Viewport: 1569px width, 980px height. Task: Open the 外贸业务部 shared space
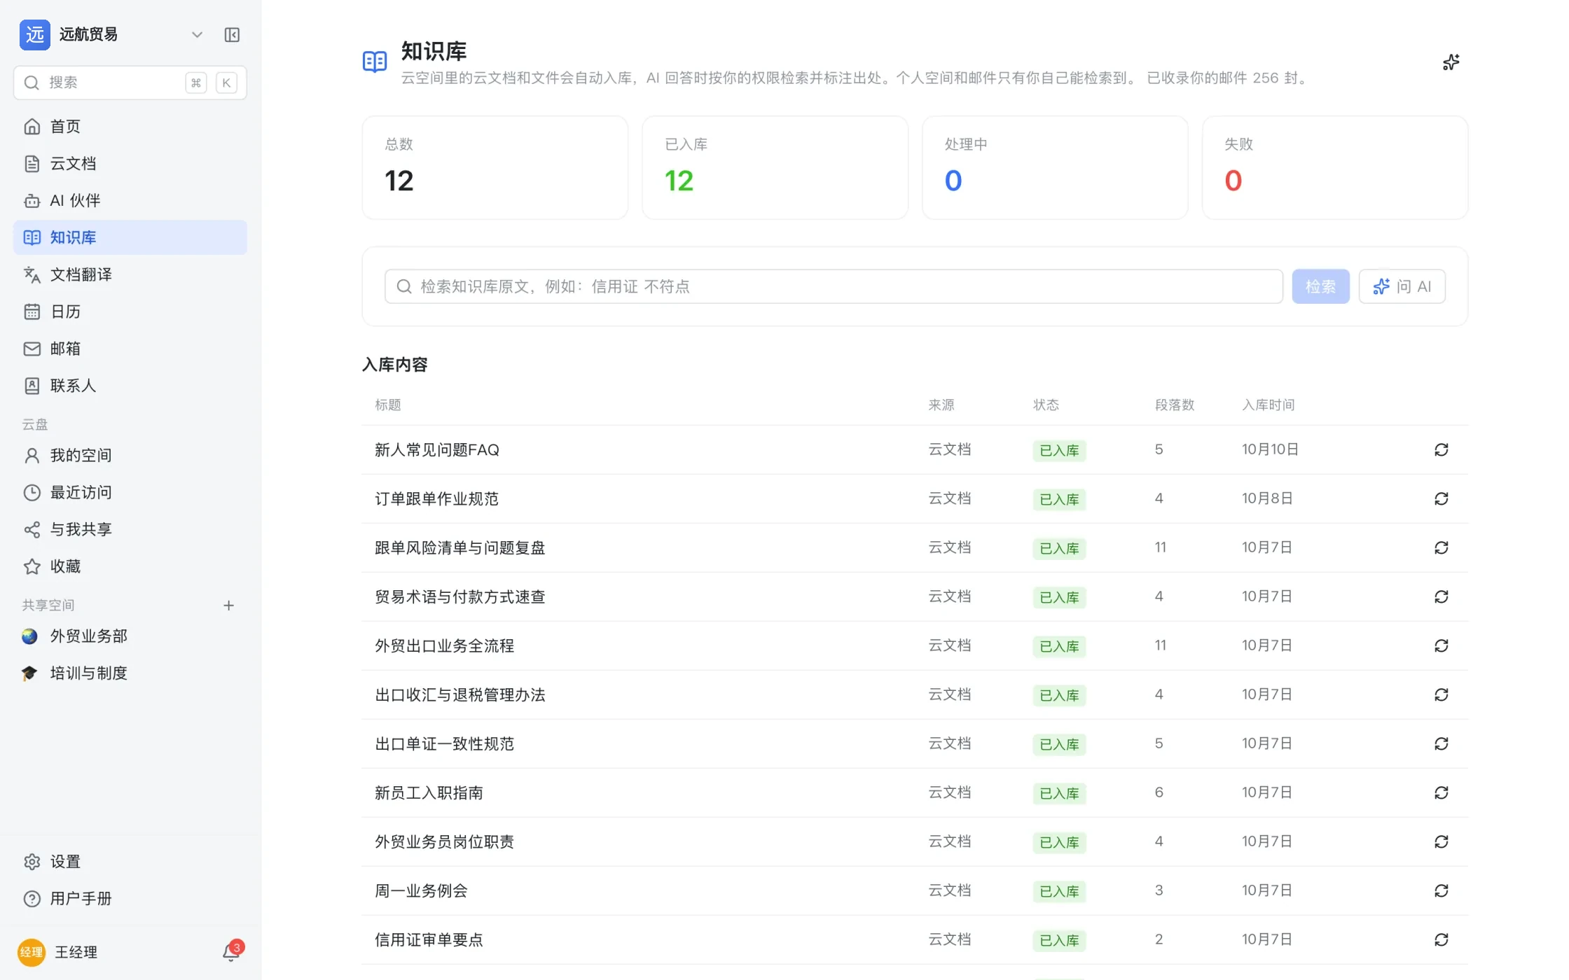pyautogui.click(x=130, y=636)
